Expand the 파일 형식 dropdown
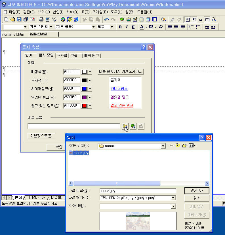Screen dimensions: 225x235 pyautogui.click(x=173, y=198)
